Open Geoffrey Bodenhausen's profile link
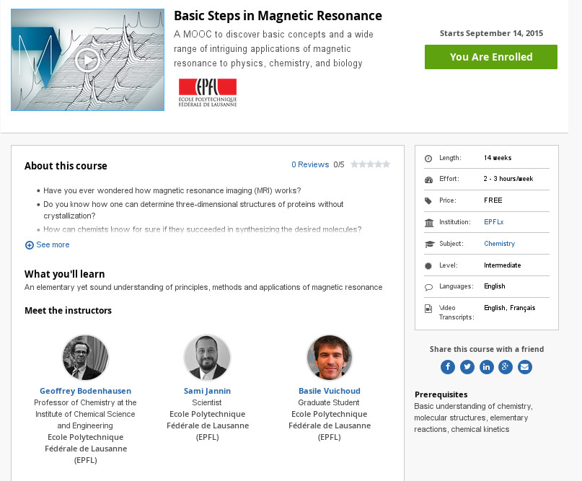The height and width of the screenshot is (481, 582). 85,391
